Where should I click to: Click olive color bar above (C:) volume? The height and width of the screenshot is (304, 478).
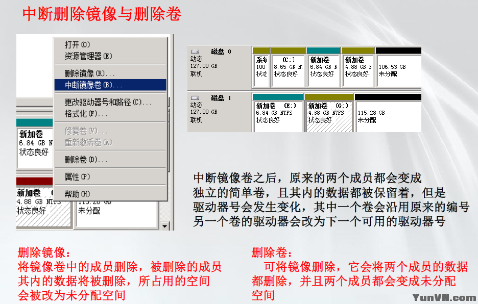pos(288,50)
